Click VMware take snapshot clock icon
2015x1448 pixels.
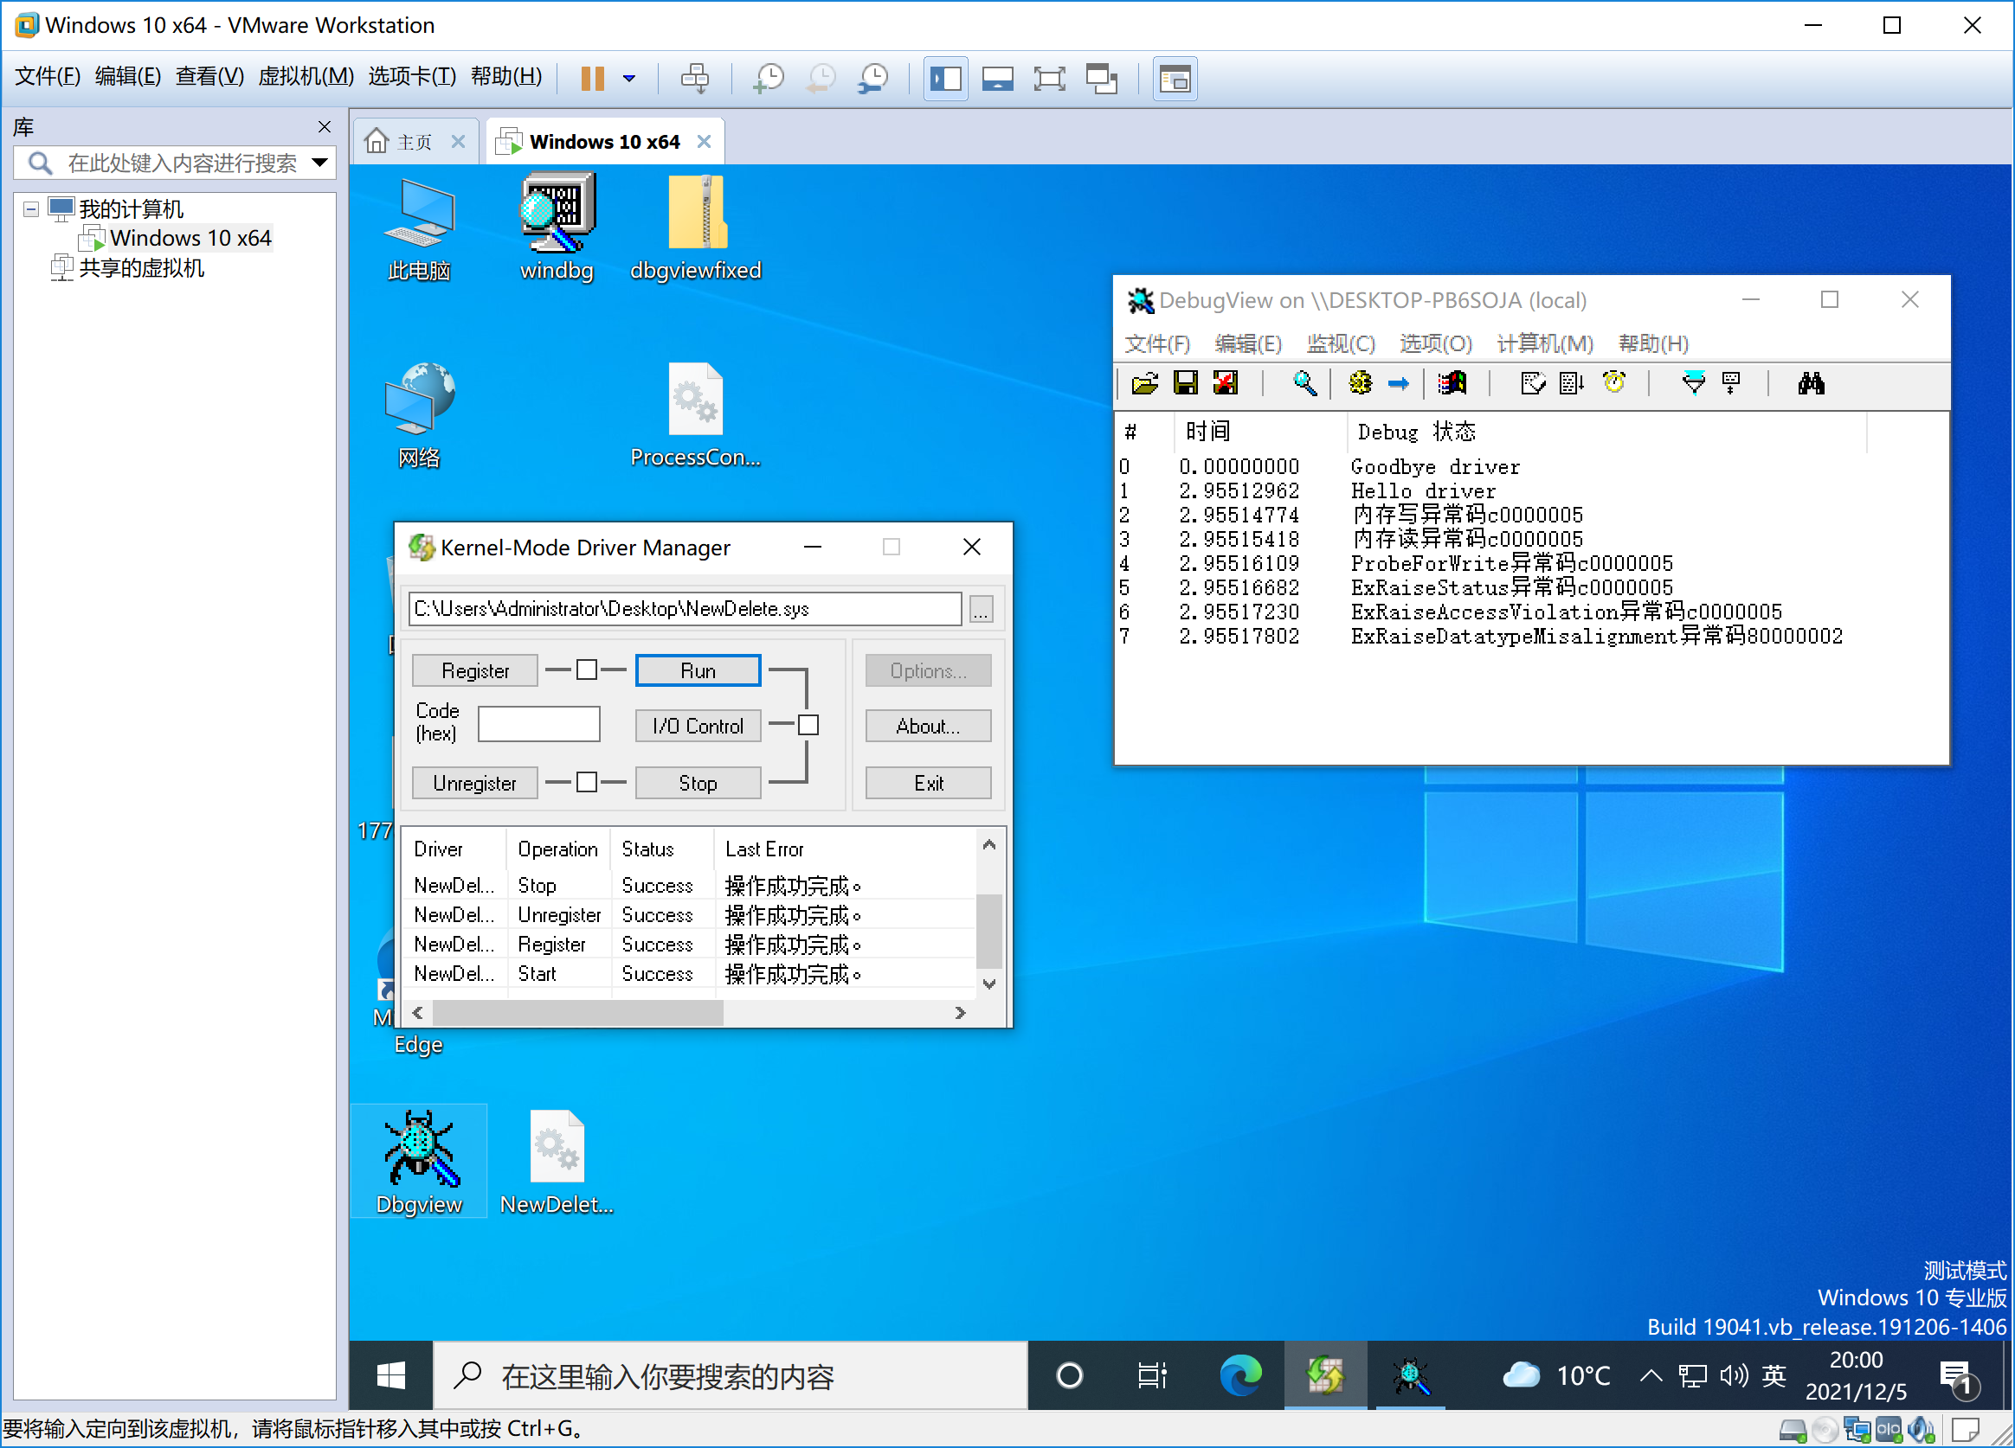pos(769,78)
